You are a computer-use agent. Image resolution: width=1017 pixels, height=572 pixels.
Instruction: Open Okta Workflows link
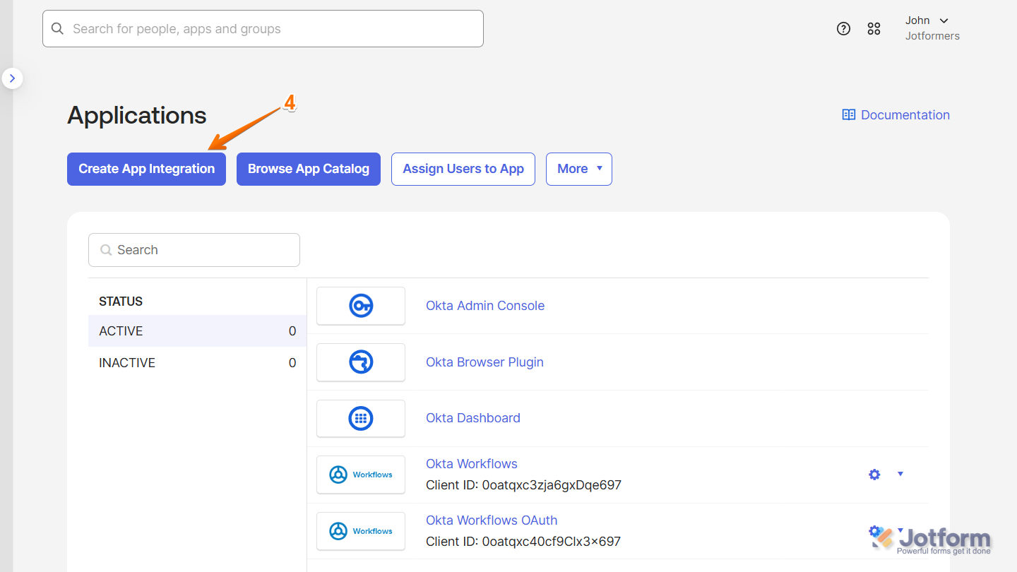coord(472,464)
